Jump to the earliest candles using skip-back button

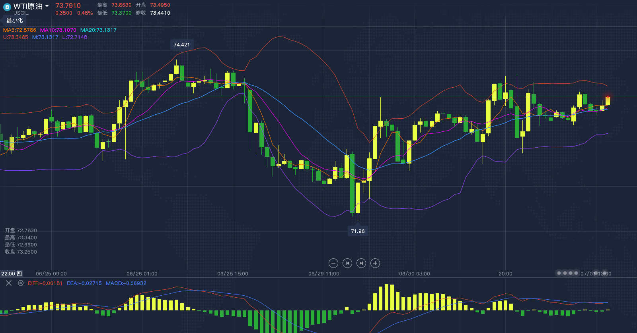click(347, 263)
